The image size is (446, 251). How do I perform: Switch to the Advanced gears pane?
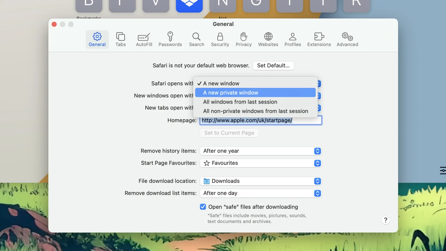pos(347,39)
